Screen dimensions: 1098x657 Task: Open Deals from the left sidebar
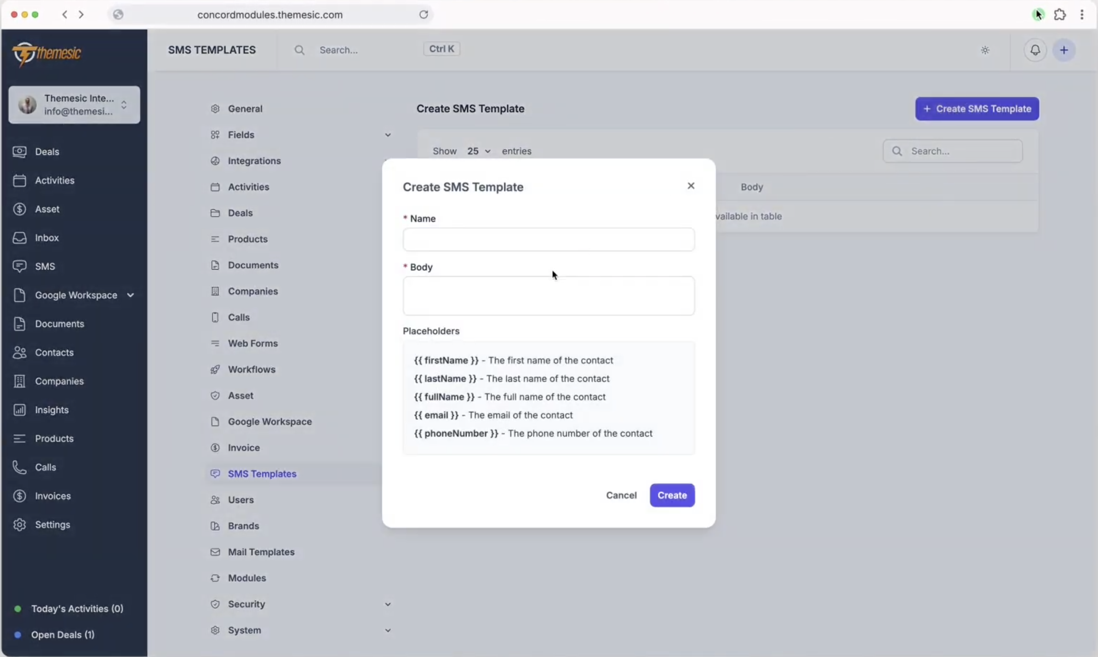point(47,152)
